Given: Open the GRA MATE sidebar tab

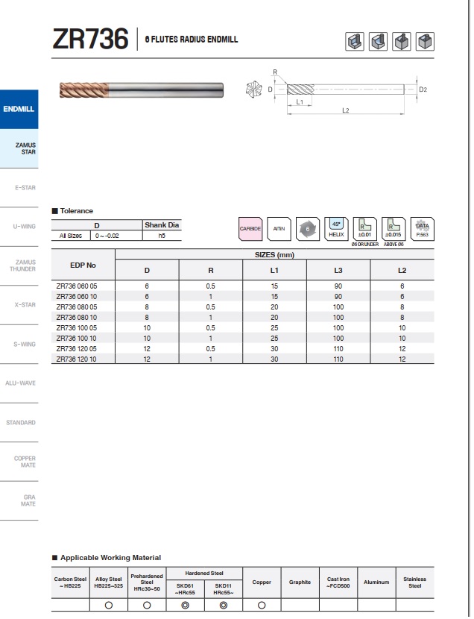Looking at the screenshot, I should pyautogui.click(x=19, y=500).
